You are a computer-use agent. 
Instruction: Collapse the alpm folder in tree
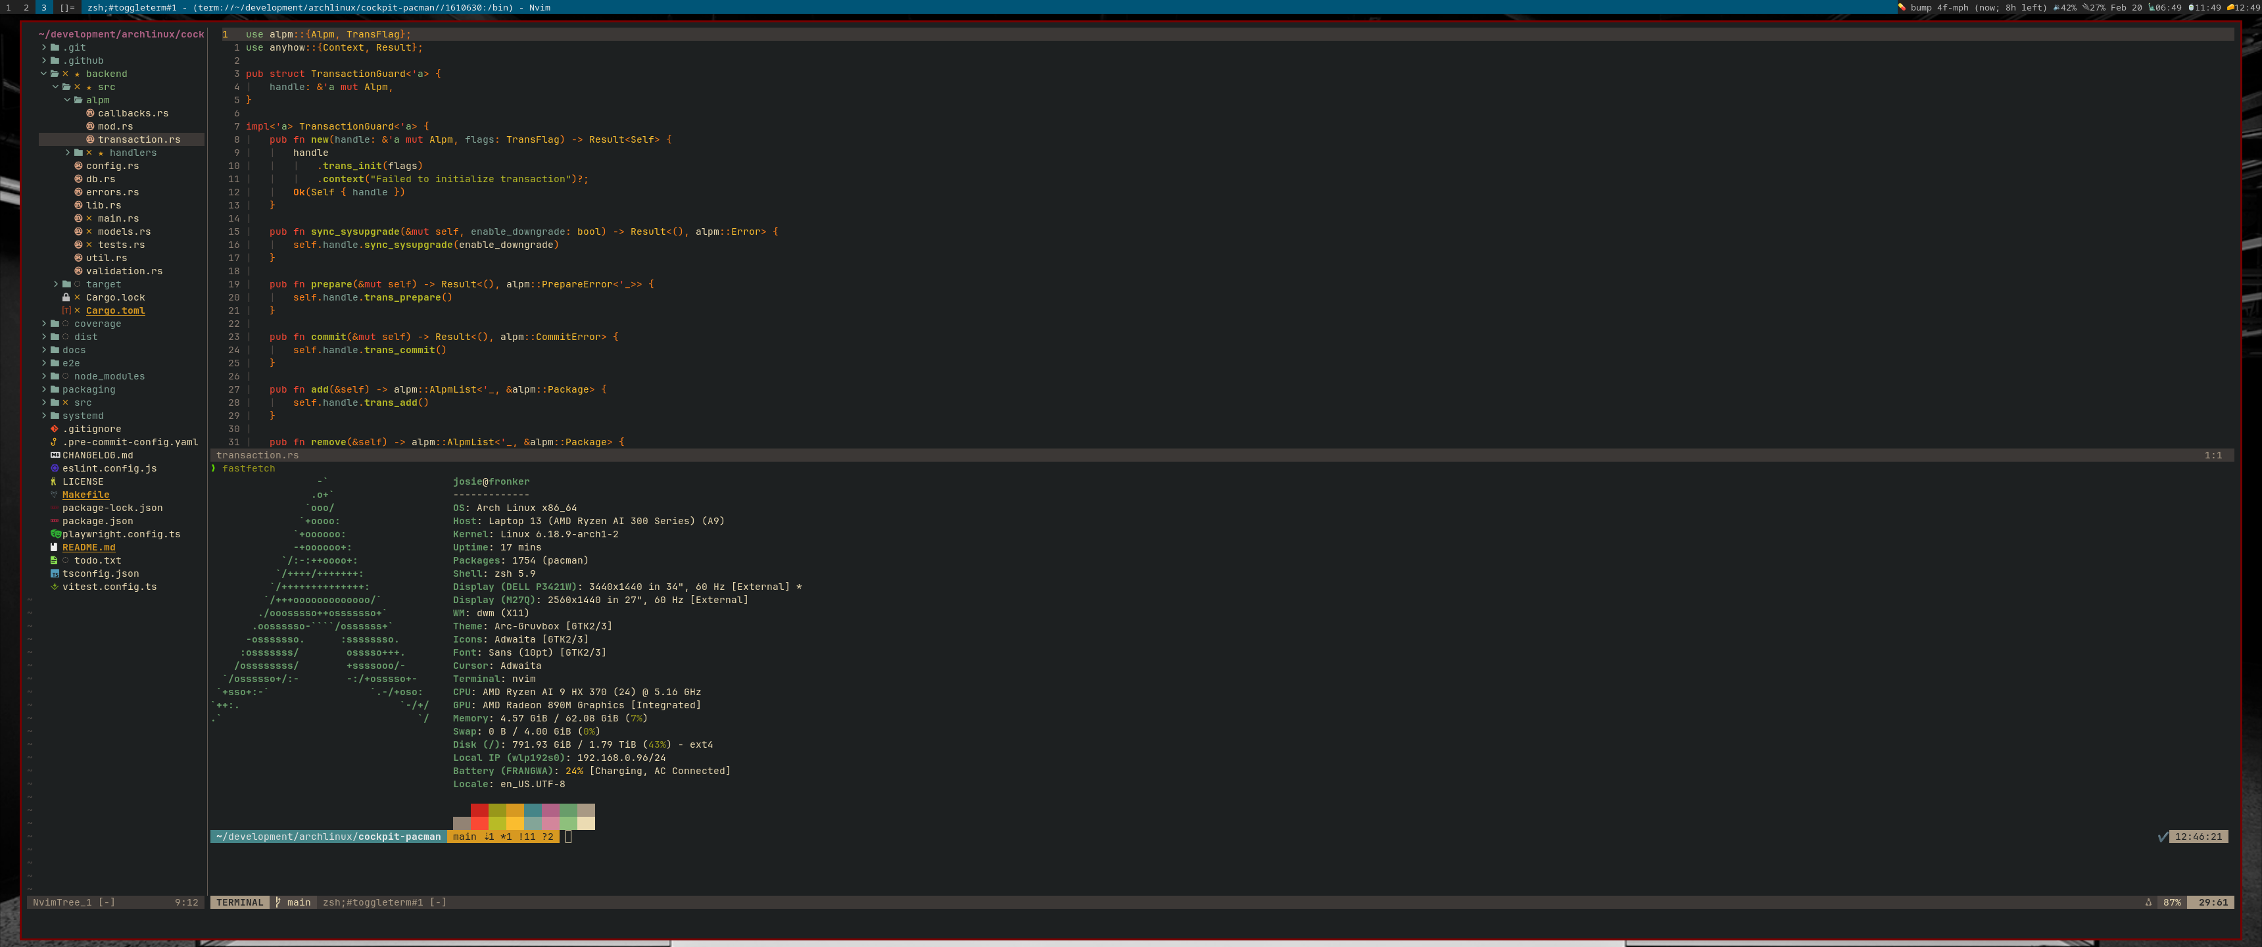pyautogui.click(x=68, y=100)
